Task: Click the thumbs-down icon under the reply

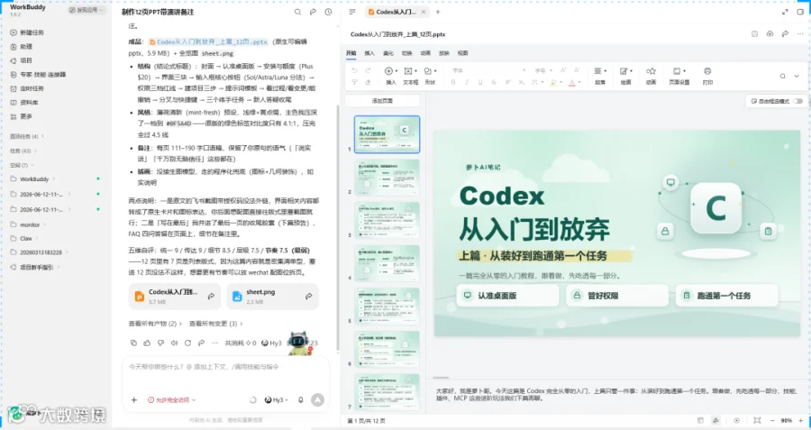Action: point(160,343)
